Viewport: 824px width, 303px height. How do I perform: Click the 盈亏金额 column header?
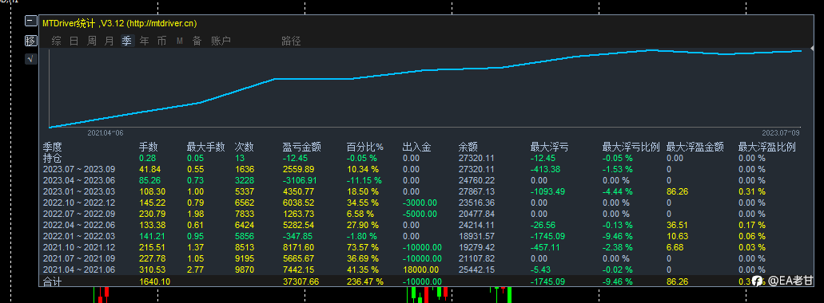point(301,148)
